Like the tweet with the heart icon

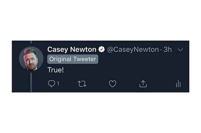(x=113, y=84)
